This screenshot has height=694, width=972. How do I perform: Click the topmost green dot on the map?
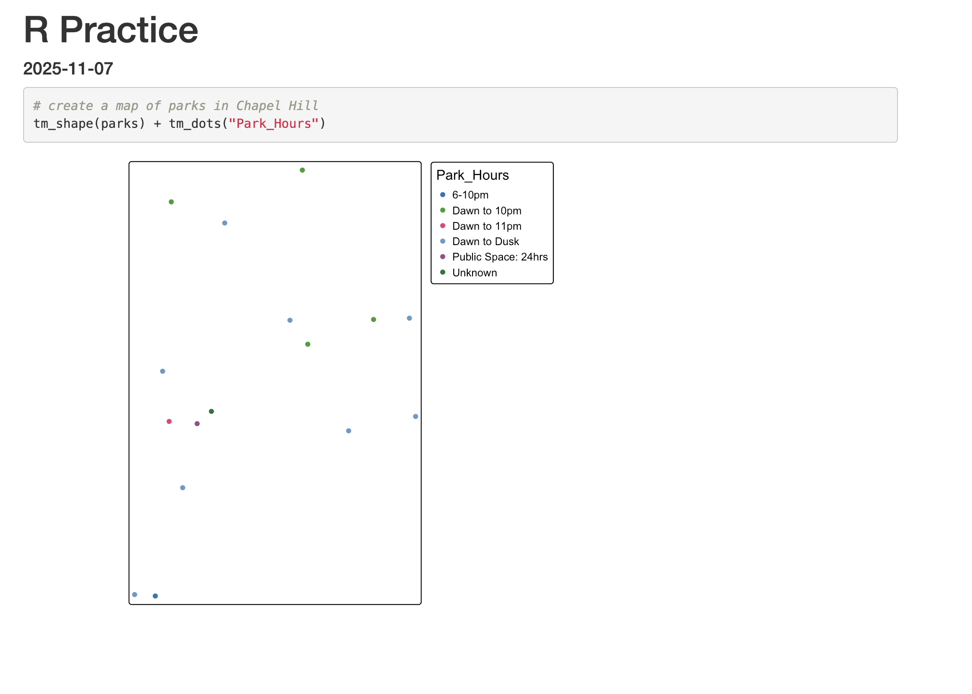302,170
